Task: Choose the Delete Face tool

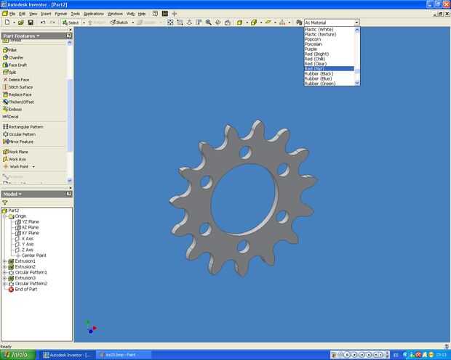Action: [16, 80]
